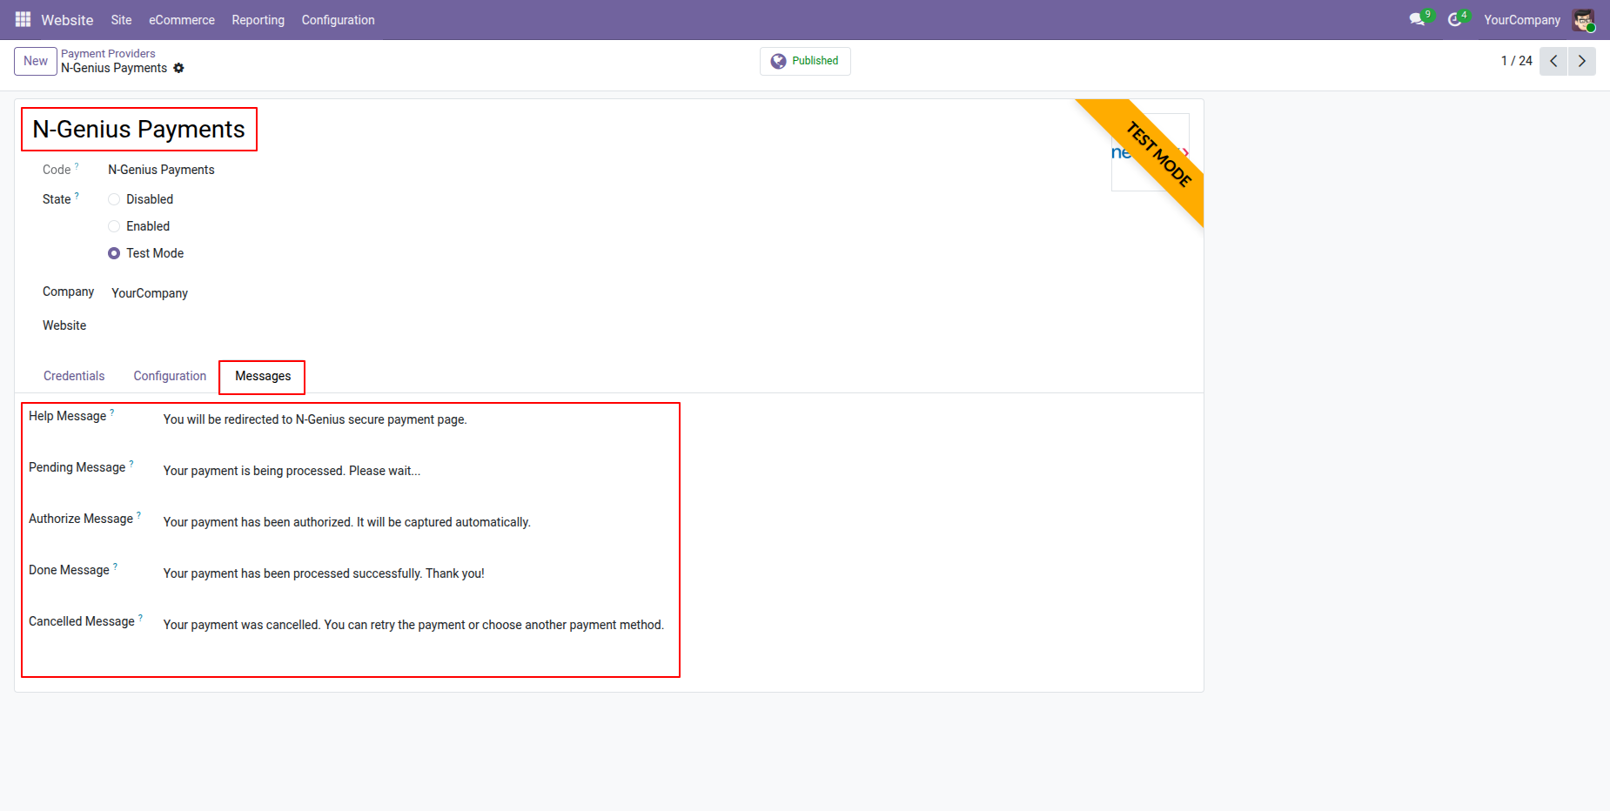The width and height of the screenshot is (1610, 811).
Task: Open the YourCompany company switcher
Action: pos(1522,20)
